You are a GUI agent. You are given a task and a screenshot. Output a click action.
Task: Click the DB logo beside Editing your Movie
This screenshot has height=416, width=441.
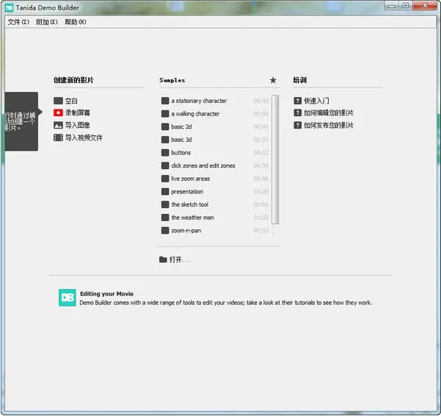coord(68,298)
